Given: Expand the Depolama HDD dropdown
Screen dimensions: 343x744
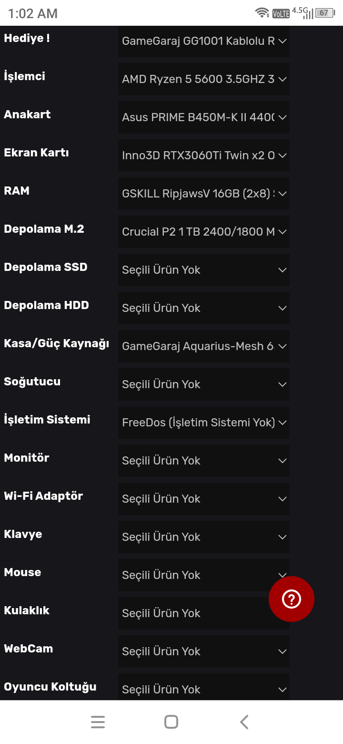Looking at the screenshot, I should [x=204, y=308].
